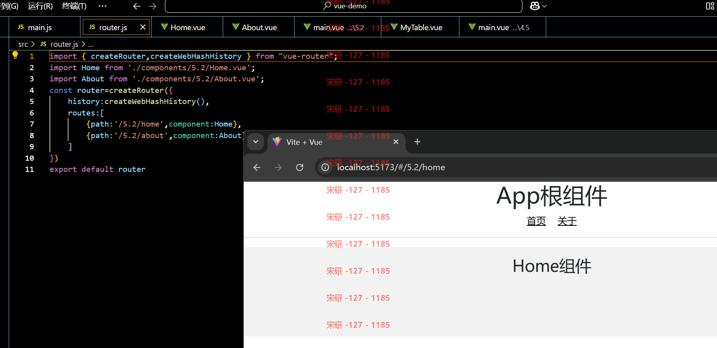Close the Vite + Vue browser tab

point(396,142)
